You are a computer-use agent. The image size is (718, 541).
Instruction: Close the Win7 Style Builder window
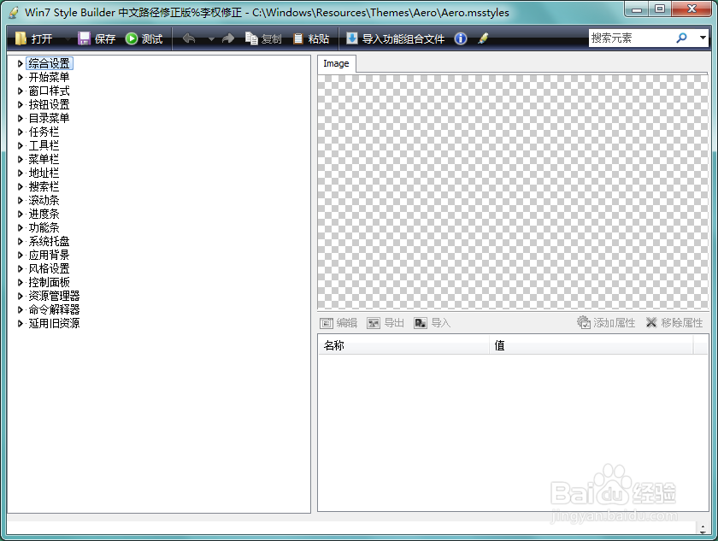(692, 9)
